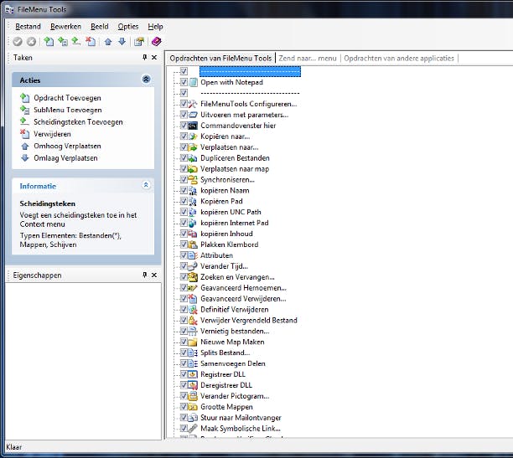This screenshot has width=513, height=458.
Task: Click the kopiëren Internet Pad globe icon
Action: coord(194,223)
